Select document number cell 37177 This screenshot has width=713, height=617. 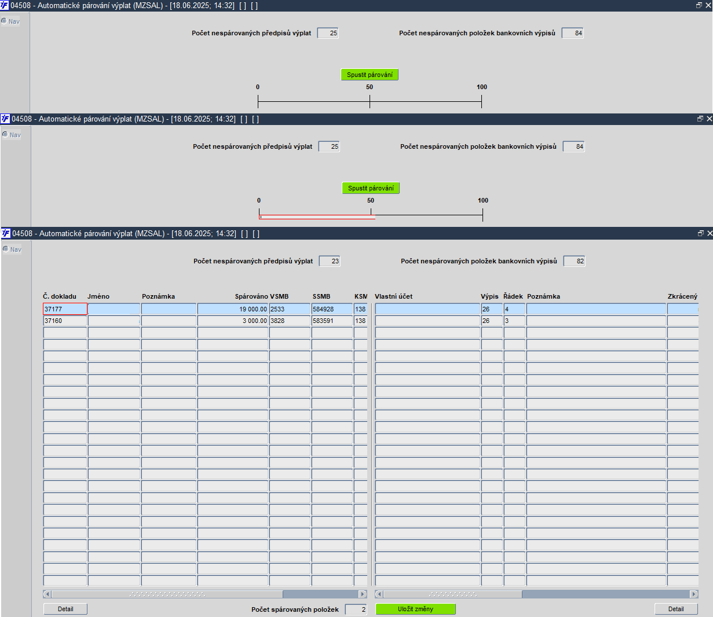coord(65,309)
